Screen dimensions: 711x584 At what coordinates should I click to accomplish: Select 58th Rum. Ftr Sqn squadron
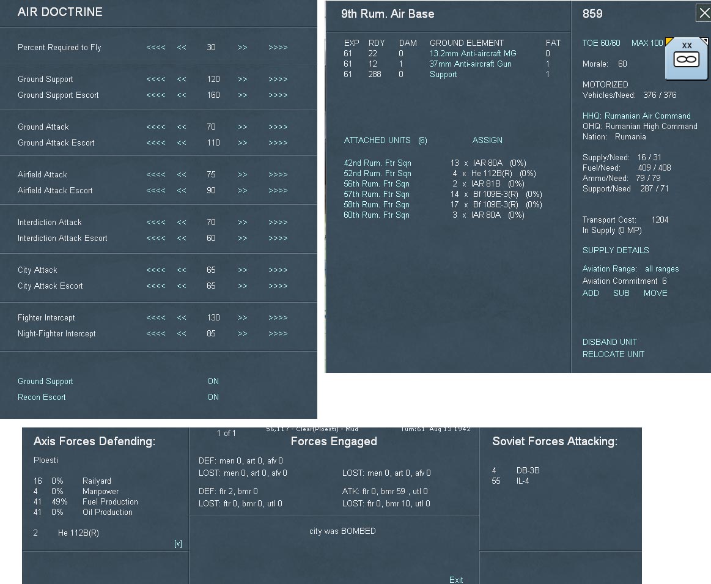(377, 204)
